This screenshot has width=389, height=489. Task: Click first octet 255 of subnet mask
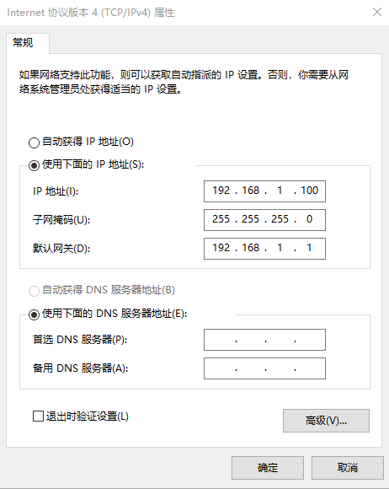pyautogui.click(x=221, y=219)
